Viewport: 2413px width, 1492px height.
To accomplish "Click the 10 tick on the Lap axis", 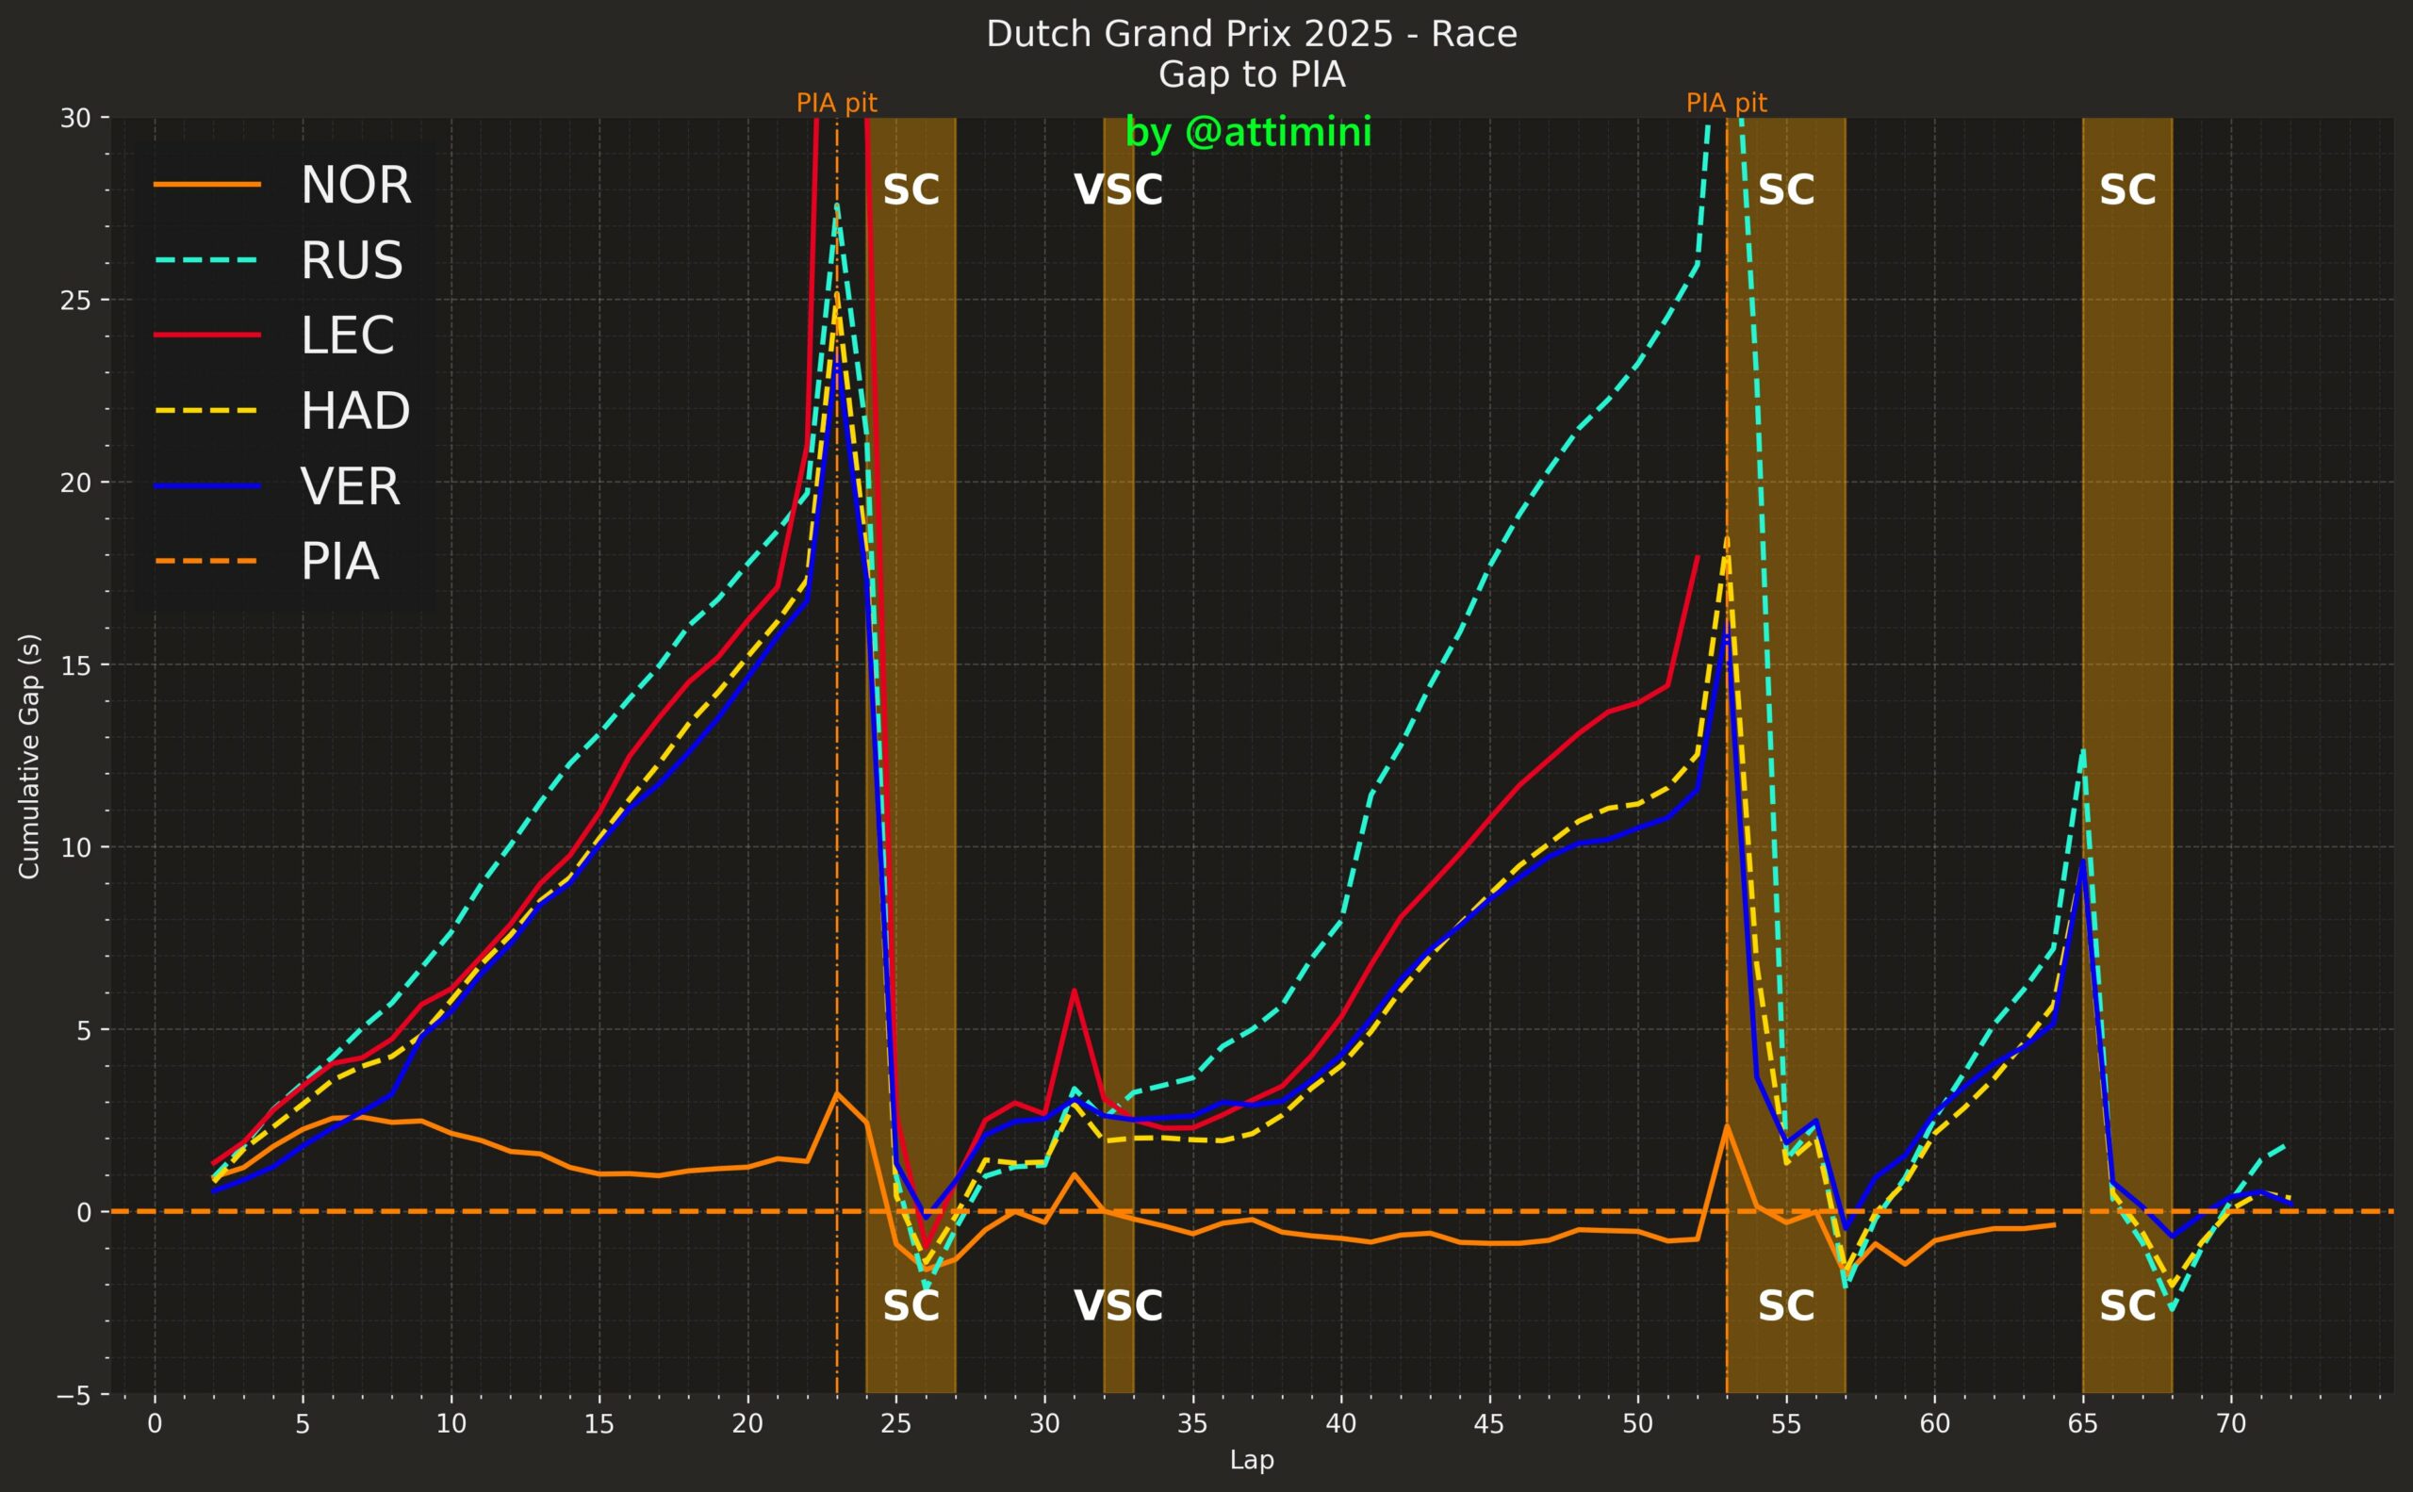I will (451, 1425).
